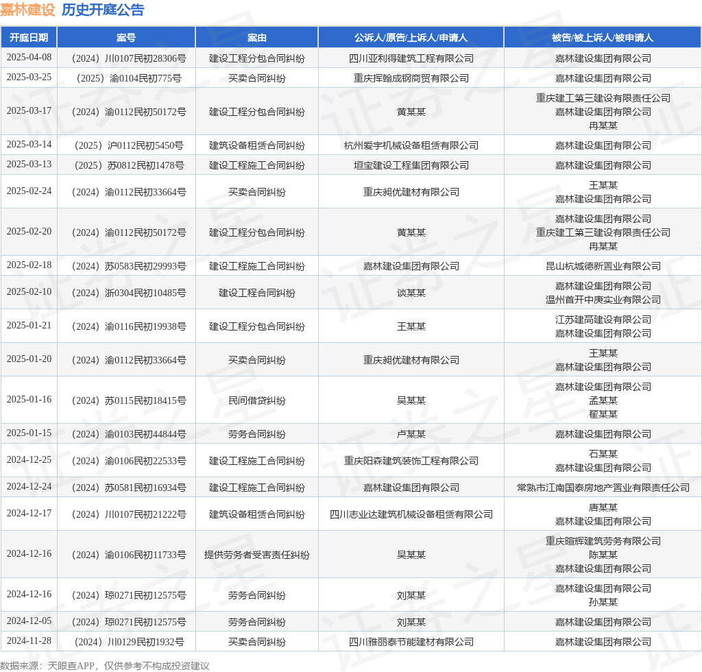
Task: Click case number (2024)川0107民初28306号
Action: click(x=129, y=59)
